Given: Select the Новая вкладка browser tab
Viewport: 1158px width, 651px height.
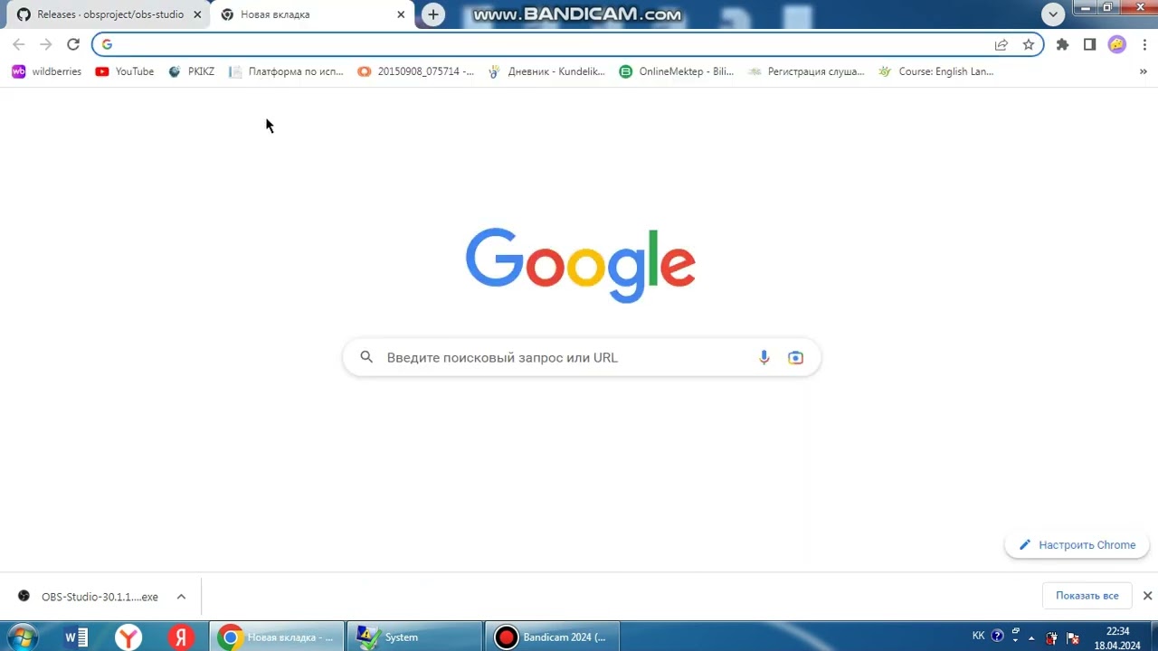Looking at the screenshot, I should tap(312, 14).
